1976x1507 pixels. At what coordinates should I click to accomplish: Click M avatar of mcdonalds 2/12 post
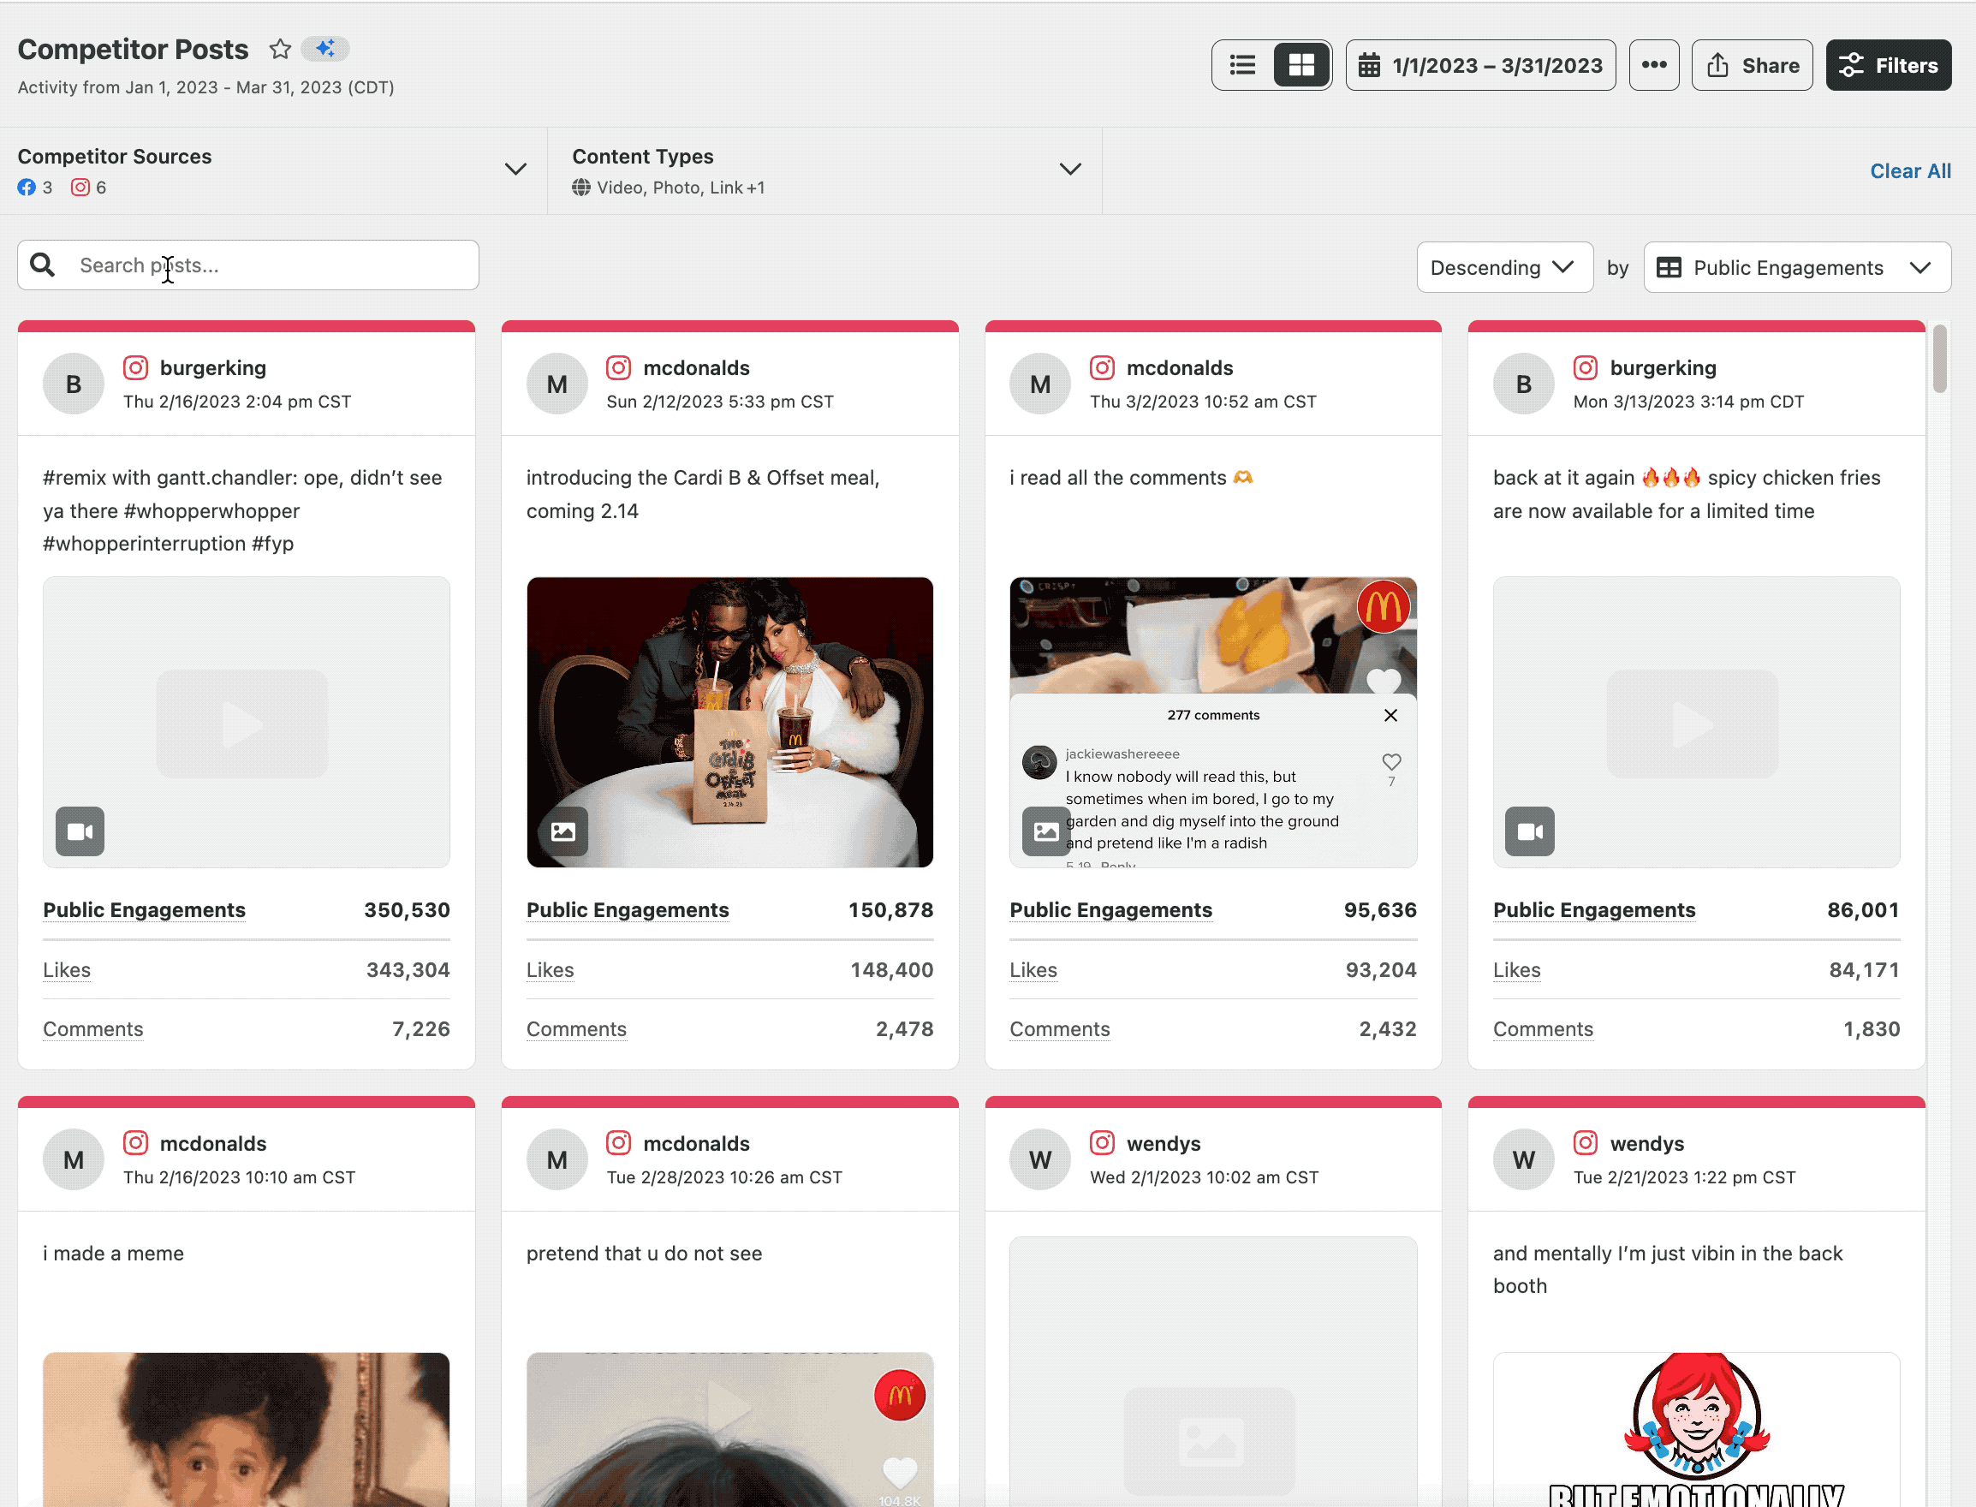pos(557,384)
